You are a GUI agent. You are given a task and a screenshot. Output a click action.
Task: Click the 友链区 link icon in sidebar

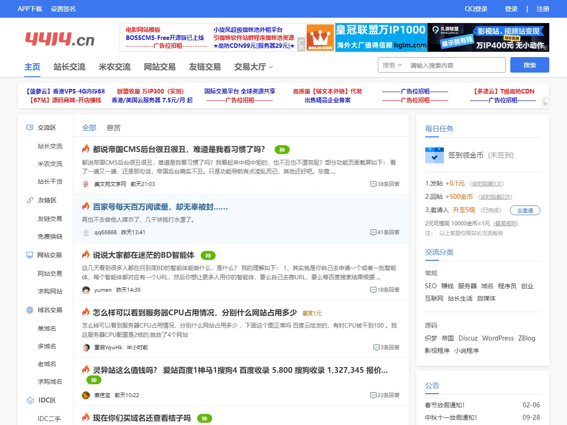coord(30,200)
